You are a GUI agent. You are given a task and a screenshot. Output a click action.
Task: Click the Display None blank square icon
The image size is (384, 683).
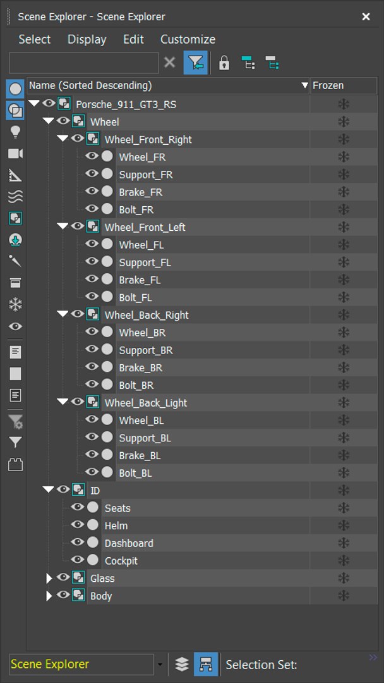[x=15, y=374]
